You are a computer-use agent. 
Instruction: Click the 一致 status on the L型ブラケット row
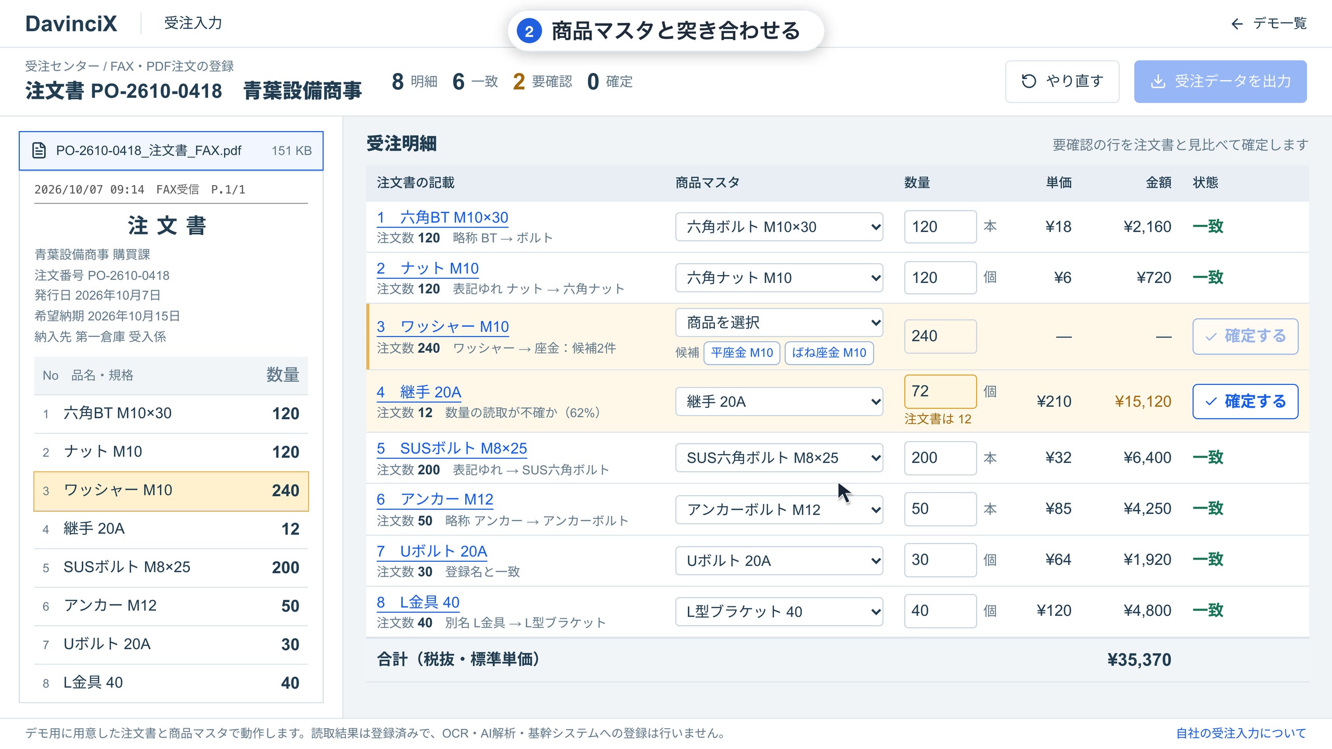[1208, 611]
